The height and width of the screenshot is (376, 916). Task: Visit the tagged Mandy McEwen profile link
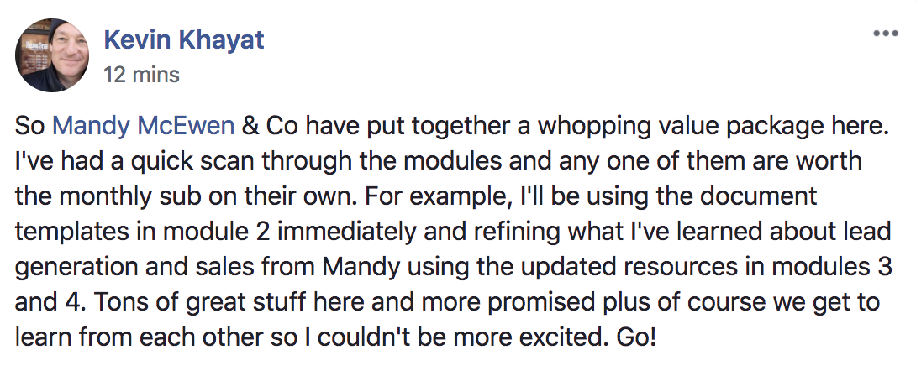(x=143, y=127)
